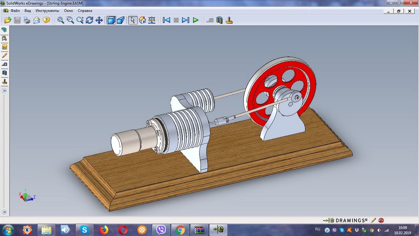The width and height of the screenshot is (419, 236).
Task: Open Cross Section tool in top toolbar
Action: coord(219,20)
